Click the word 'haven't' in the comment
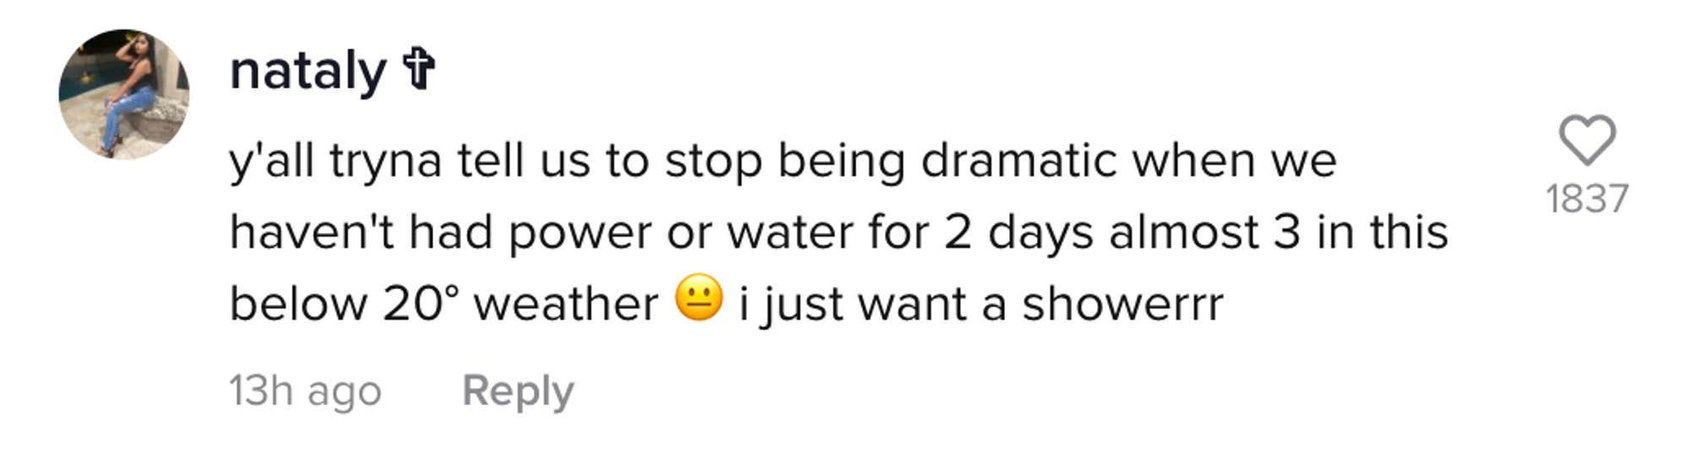 click(x=312, y=232)
